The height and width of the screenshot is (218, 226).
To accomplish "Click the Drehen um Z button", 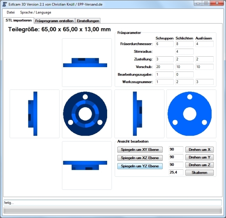I will [200, 165].
